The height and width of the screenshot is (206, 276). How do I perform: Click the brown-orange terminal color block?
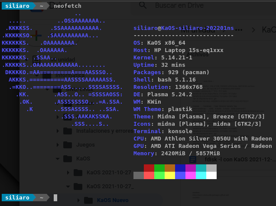click(170, 168)
